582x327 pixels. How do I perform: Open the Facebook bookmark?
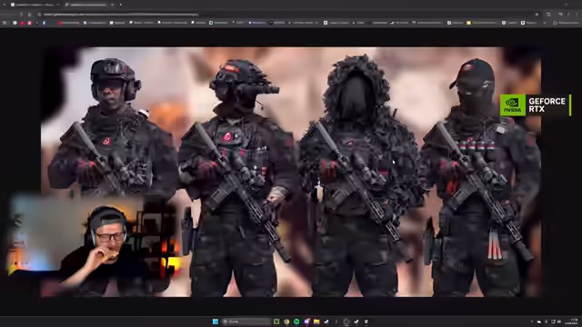tap(45, 23)
